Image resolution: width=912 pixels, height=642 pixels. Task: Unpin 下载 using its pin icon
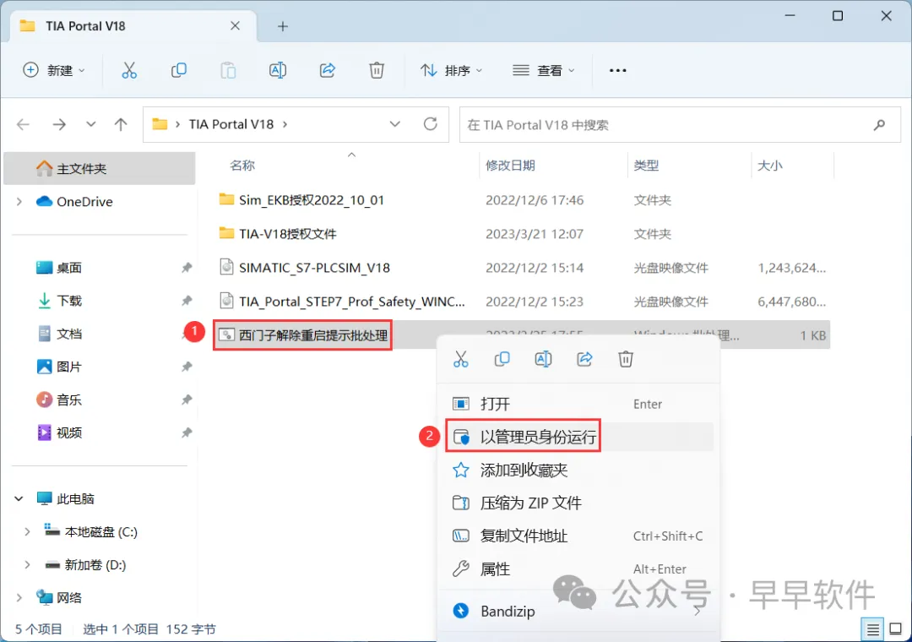click(x=187, y=301)
